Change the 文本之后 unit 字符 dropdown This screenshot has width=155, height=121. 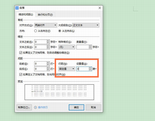(x=54, y=47)
